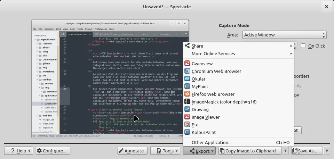Select the ImageMagick icon

[x=187, y=102]
